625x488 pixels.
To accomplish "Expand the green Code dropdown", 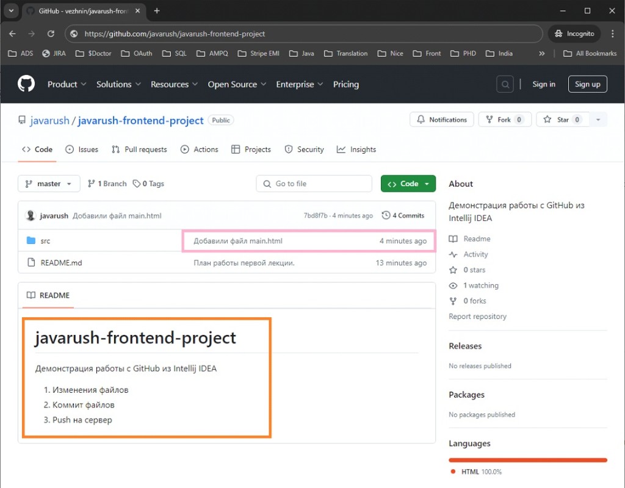I will 408,184.
